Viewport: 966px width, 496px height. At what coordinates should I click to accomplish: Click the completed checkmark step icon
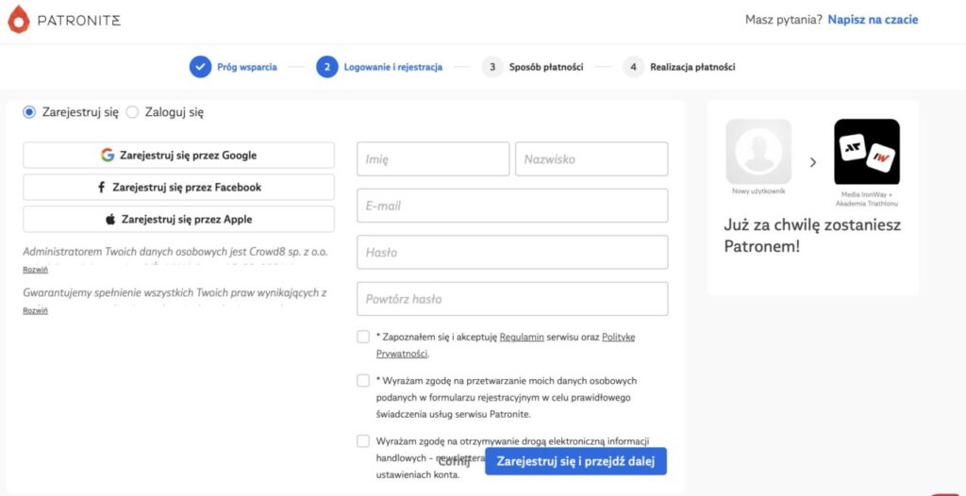200,67
